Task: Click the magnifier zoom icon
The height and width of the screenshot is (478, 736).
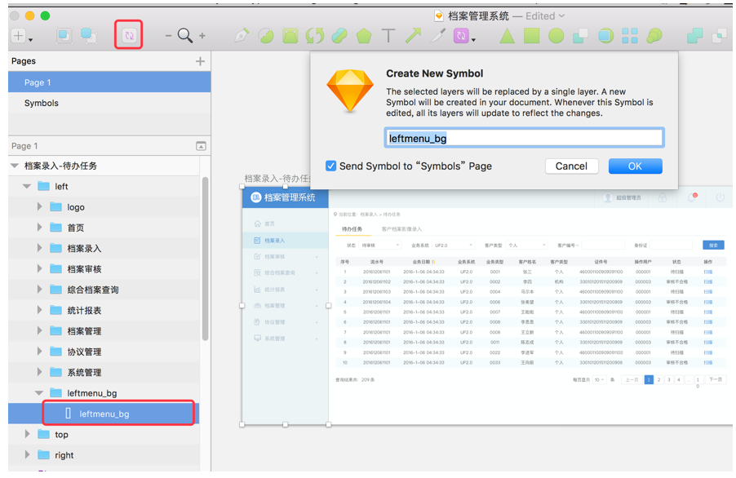Action: (185, 36)
